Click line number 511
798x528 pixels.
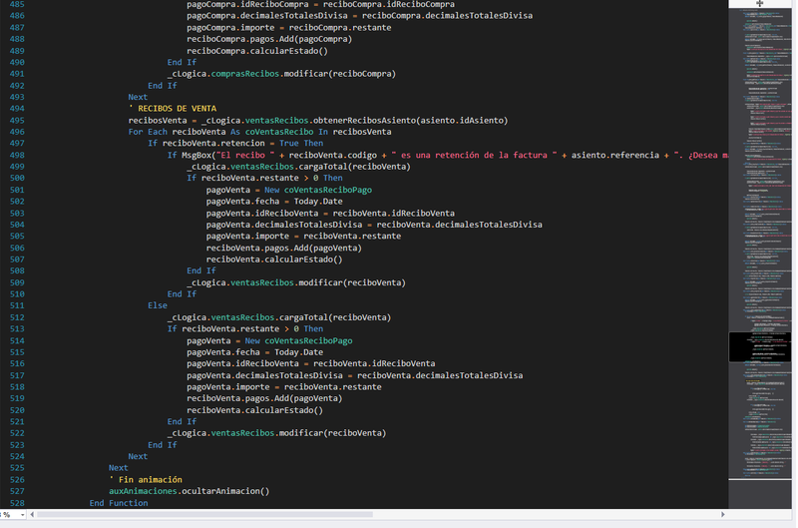point(17,305)
